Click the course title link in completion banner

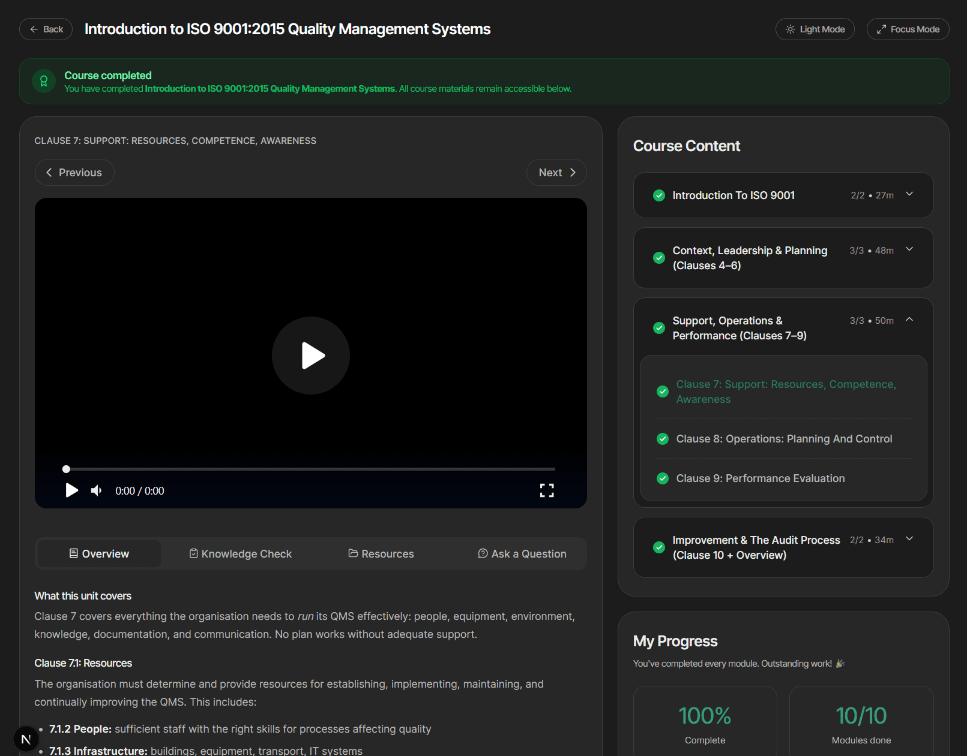[x=270, y=89]
